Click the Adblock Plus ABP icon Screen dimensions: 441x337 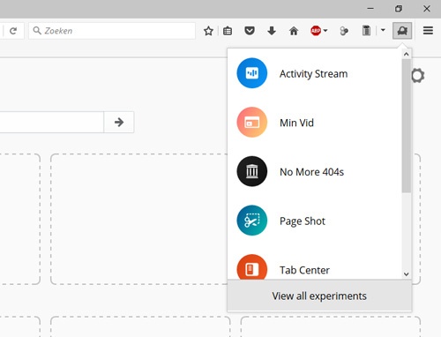(316, 31)
